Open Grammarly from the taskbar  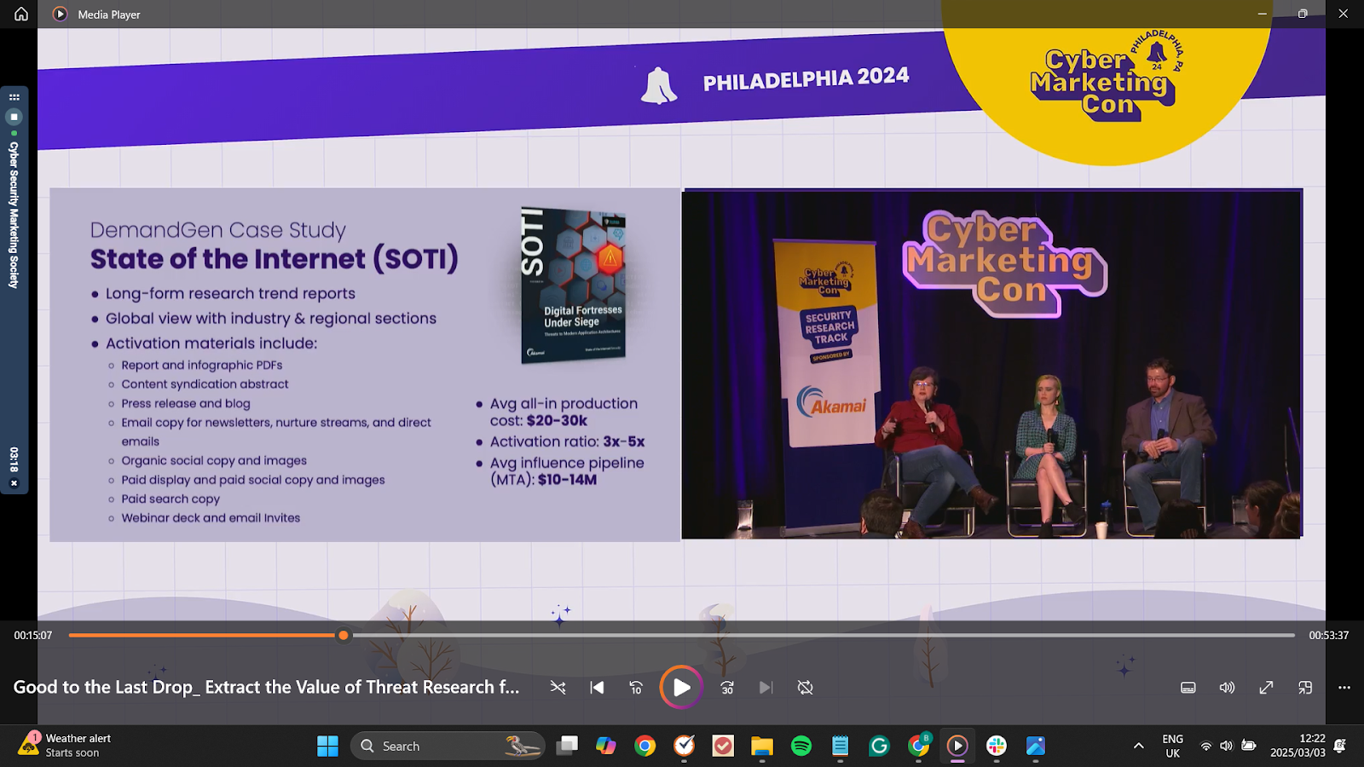[879, 746]
